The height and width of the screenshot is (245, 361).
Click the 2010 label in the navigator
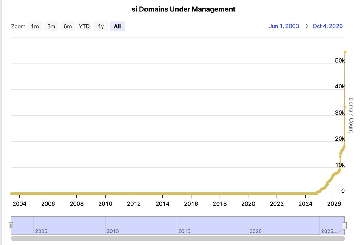pyautogui.click(x=113, y=231)
